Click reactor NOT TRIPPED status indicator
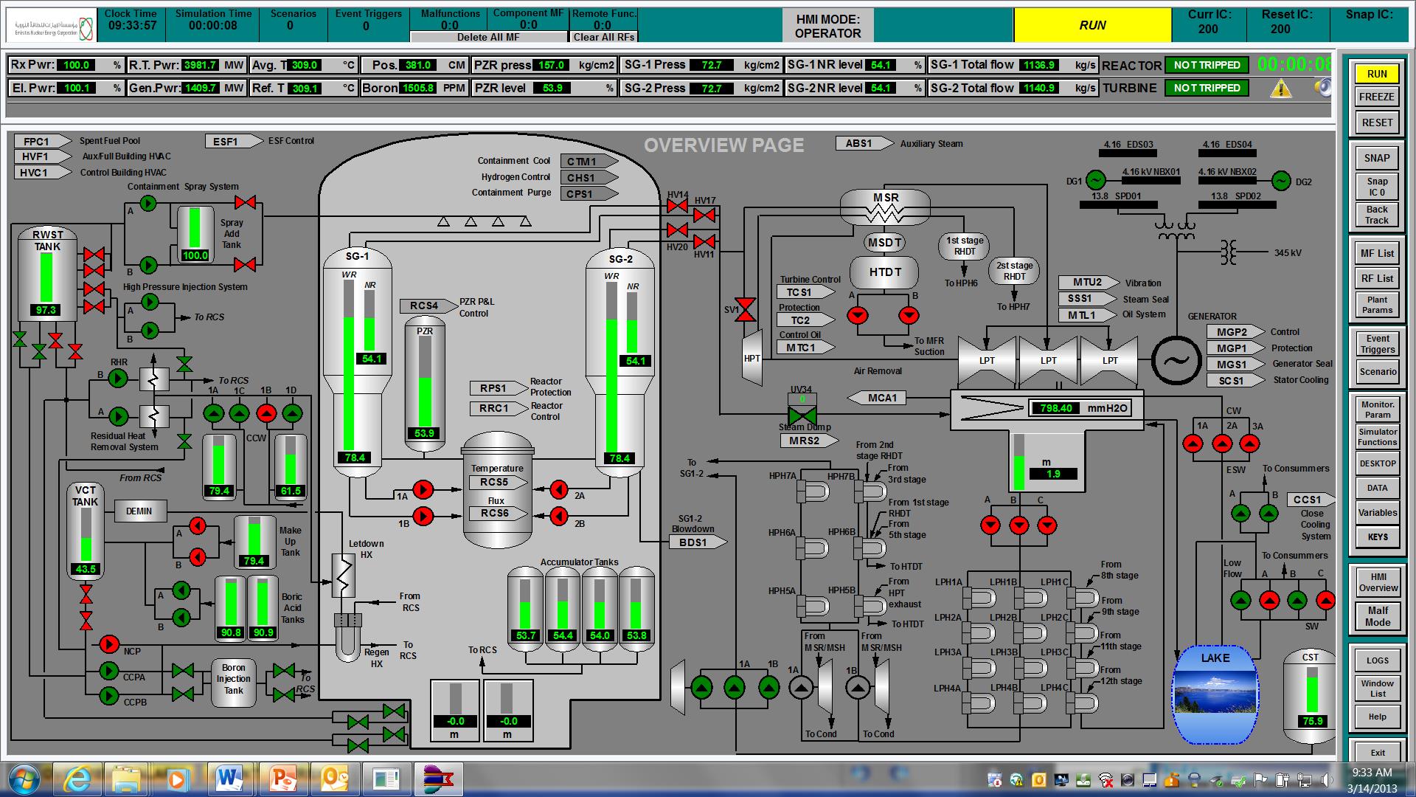The width and height of the screenshot is (1416, 797). (1207, 65)
